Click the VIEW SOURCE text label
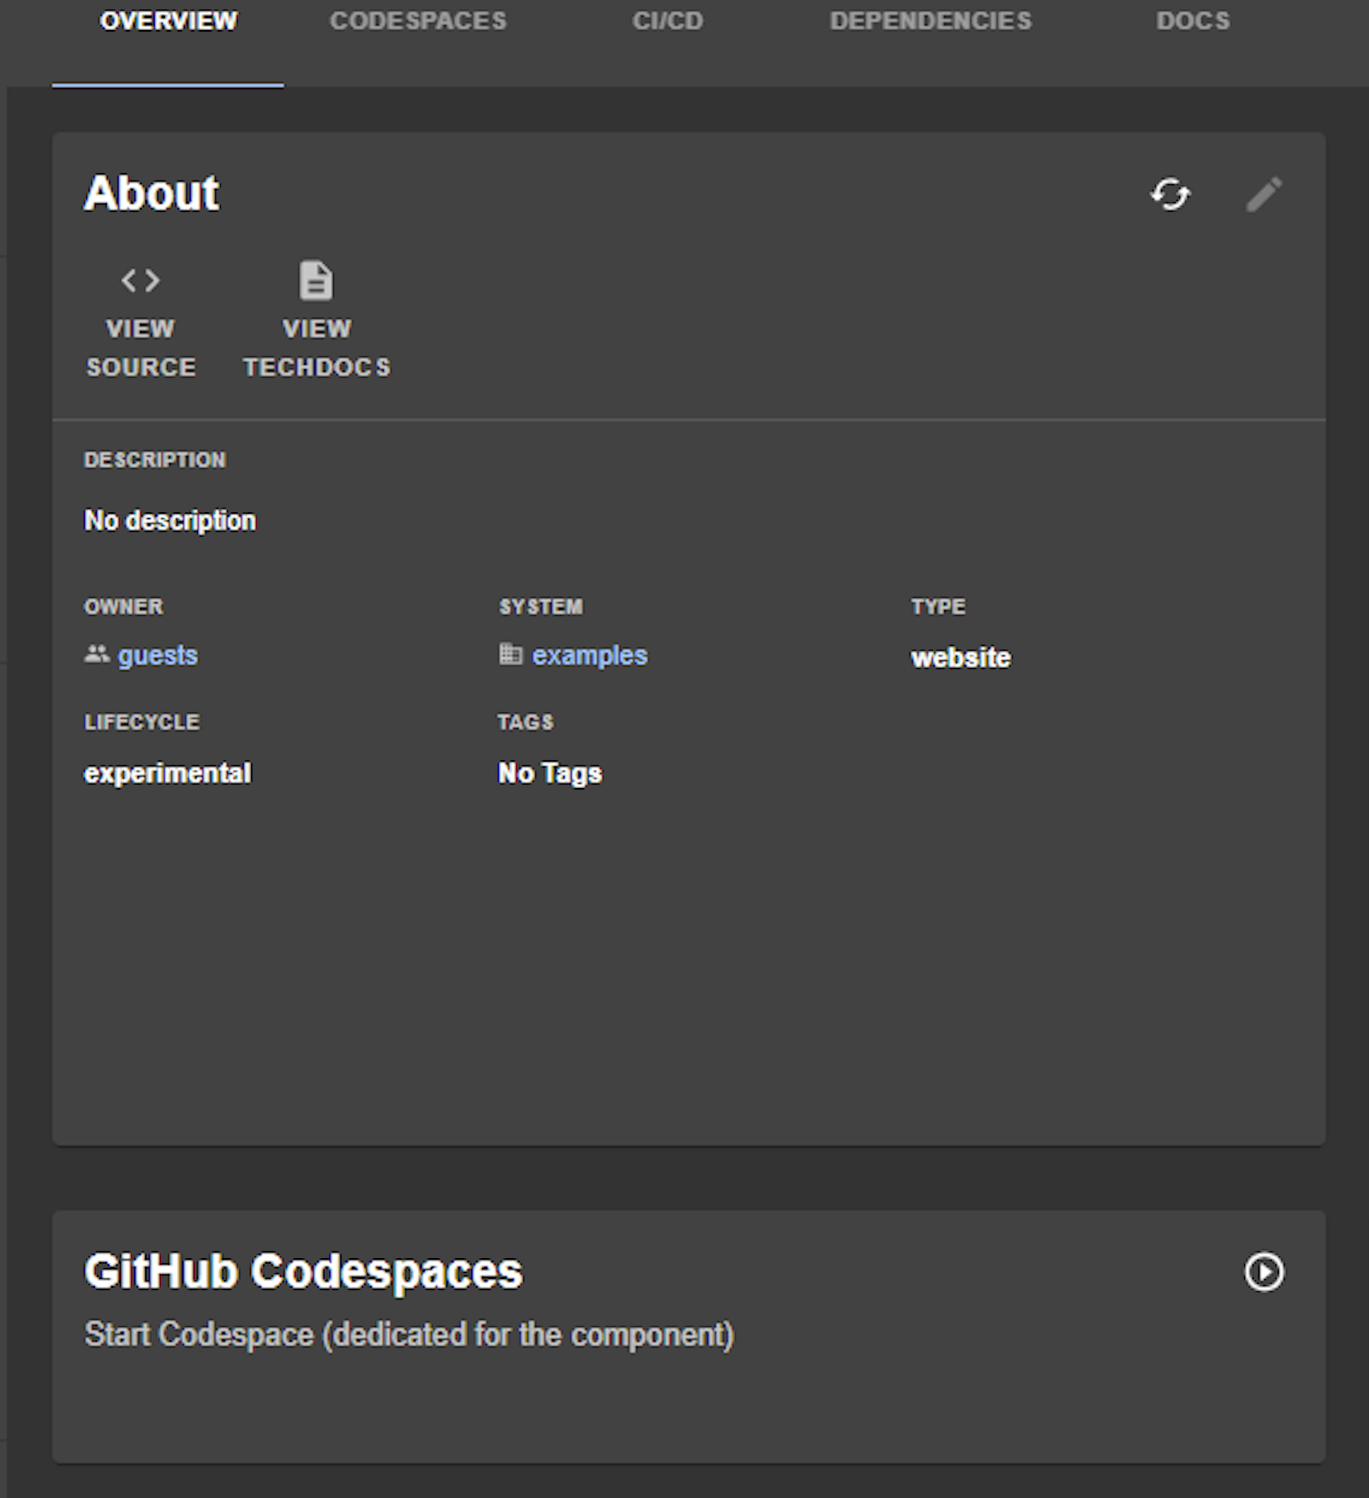The image size is (1369, 1498). coord(141,348)
